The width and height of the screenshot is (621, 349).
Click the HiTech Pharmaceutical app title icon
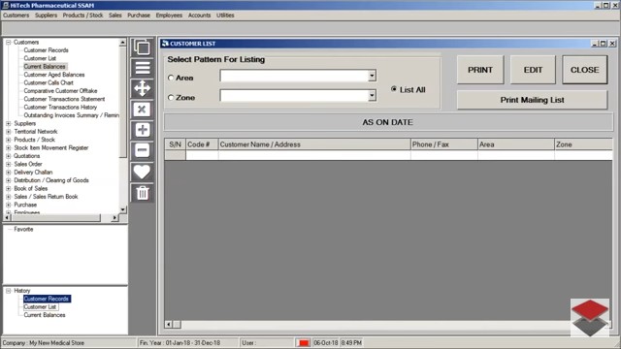[6, 5]
